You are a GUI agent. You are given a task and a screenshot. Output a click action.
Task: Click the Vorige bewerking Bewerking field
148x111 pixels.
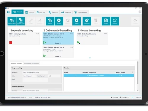tap(35, 72)
